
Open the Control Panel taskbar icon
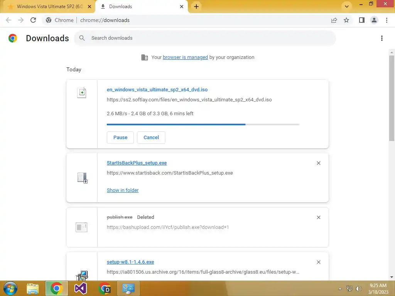[129, 288]
